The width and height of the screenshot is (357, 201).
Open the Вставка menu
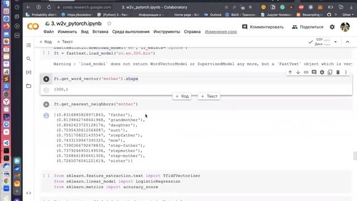coord(100,32)
